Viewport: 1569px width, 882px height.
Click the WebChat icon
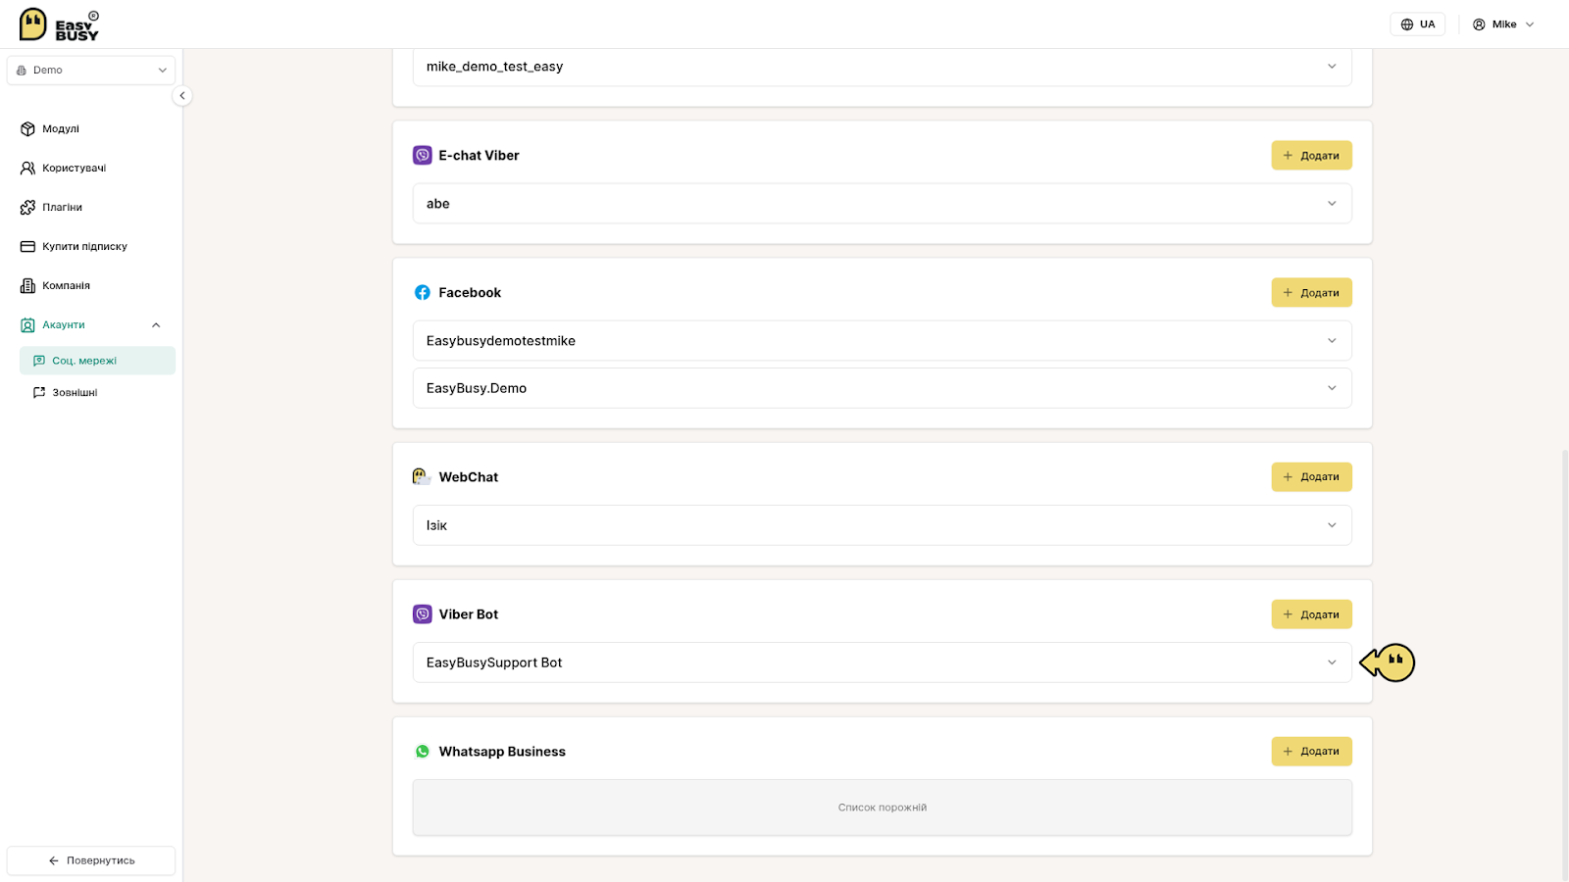pos(422,477)
